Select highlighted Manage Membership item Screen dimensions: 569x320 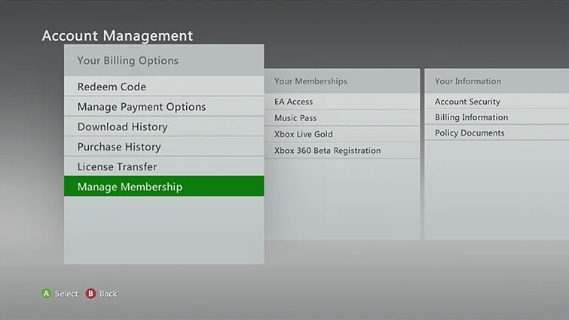point(164,186)
